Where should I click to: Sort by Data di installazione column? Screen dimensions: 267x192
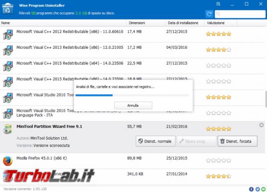pyautogui.click(x=185, y=23)
